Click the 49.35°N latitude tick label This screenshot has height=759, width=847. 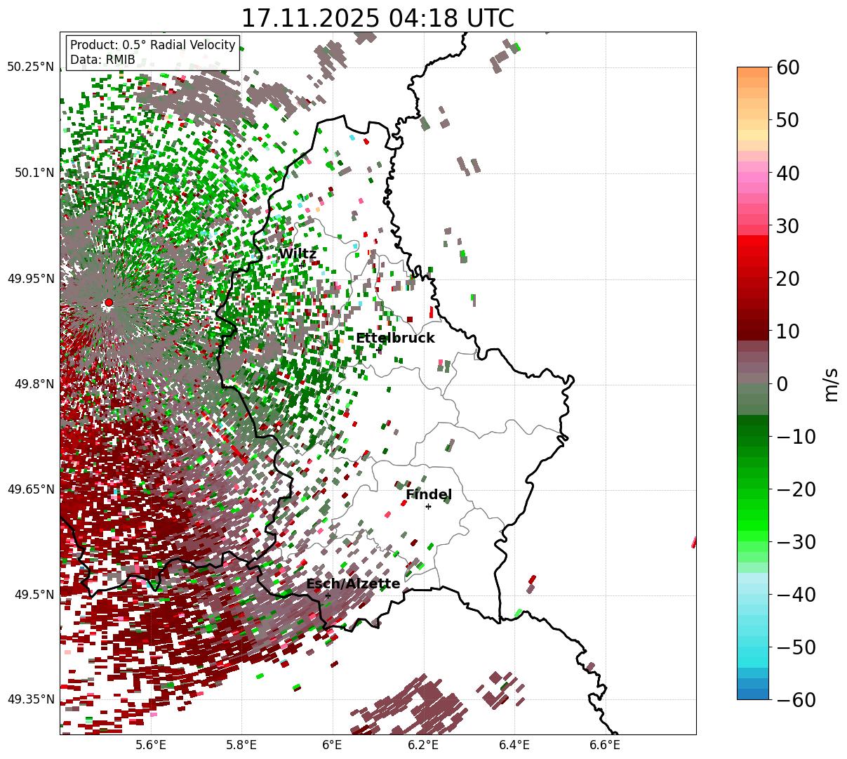pos(31,699)
